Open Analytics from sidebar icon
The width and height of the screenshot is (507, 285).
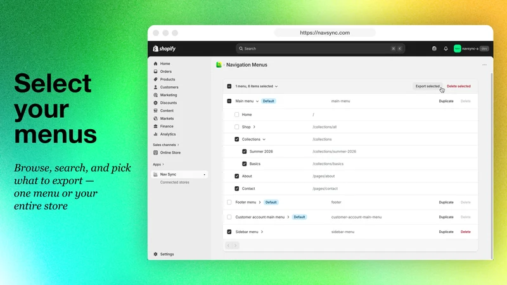pos(155,134)
